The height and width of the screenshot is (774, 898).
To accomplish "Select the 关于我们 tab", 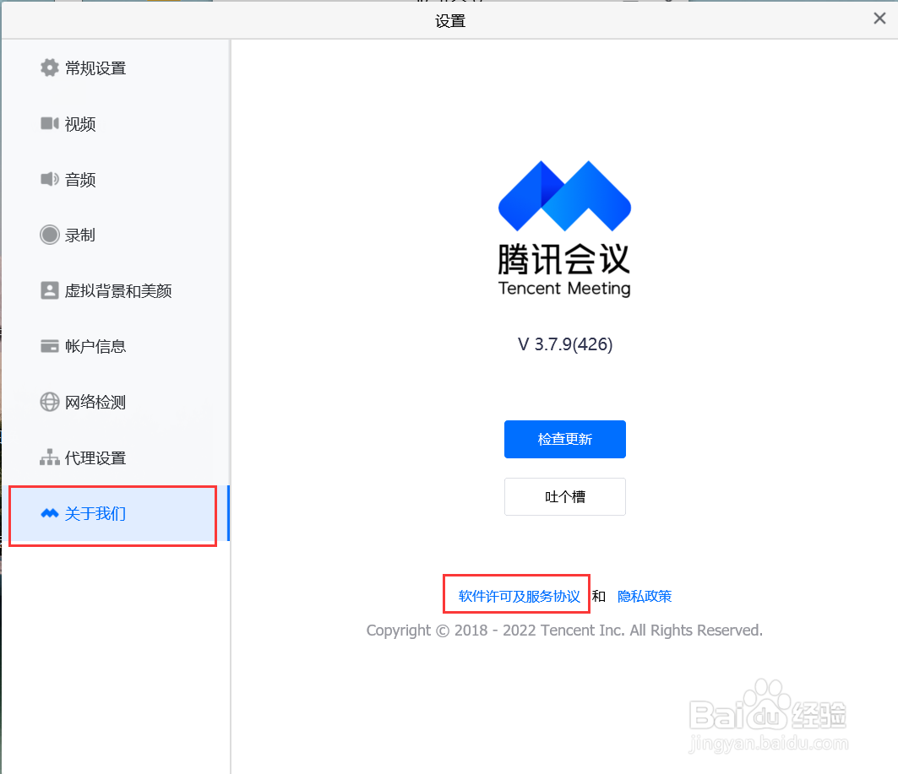I will click(116, 513).
